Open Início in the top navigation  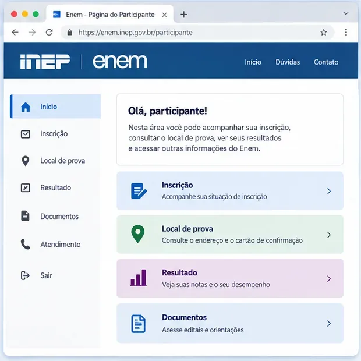(x=253, y=62)
